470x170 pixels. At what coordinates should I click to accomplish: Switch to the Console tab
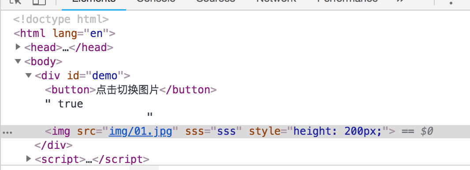coord(156,2)
